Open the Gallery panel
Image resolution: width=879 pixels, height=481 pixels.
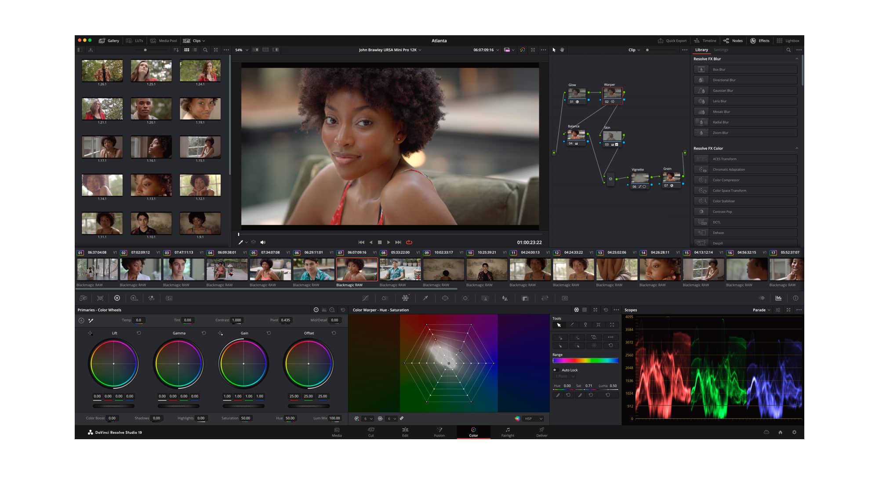tap(109, 40)
